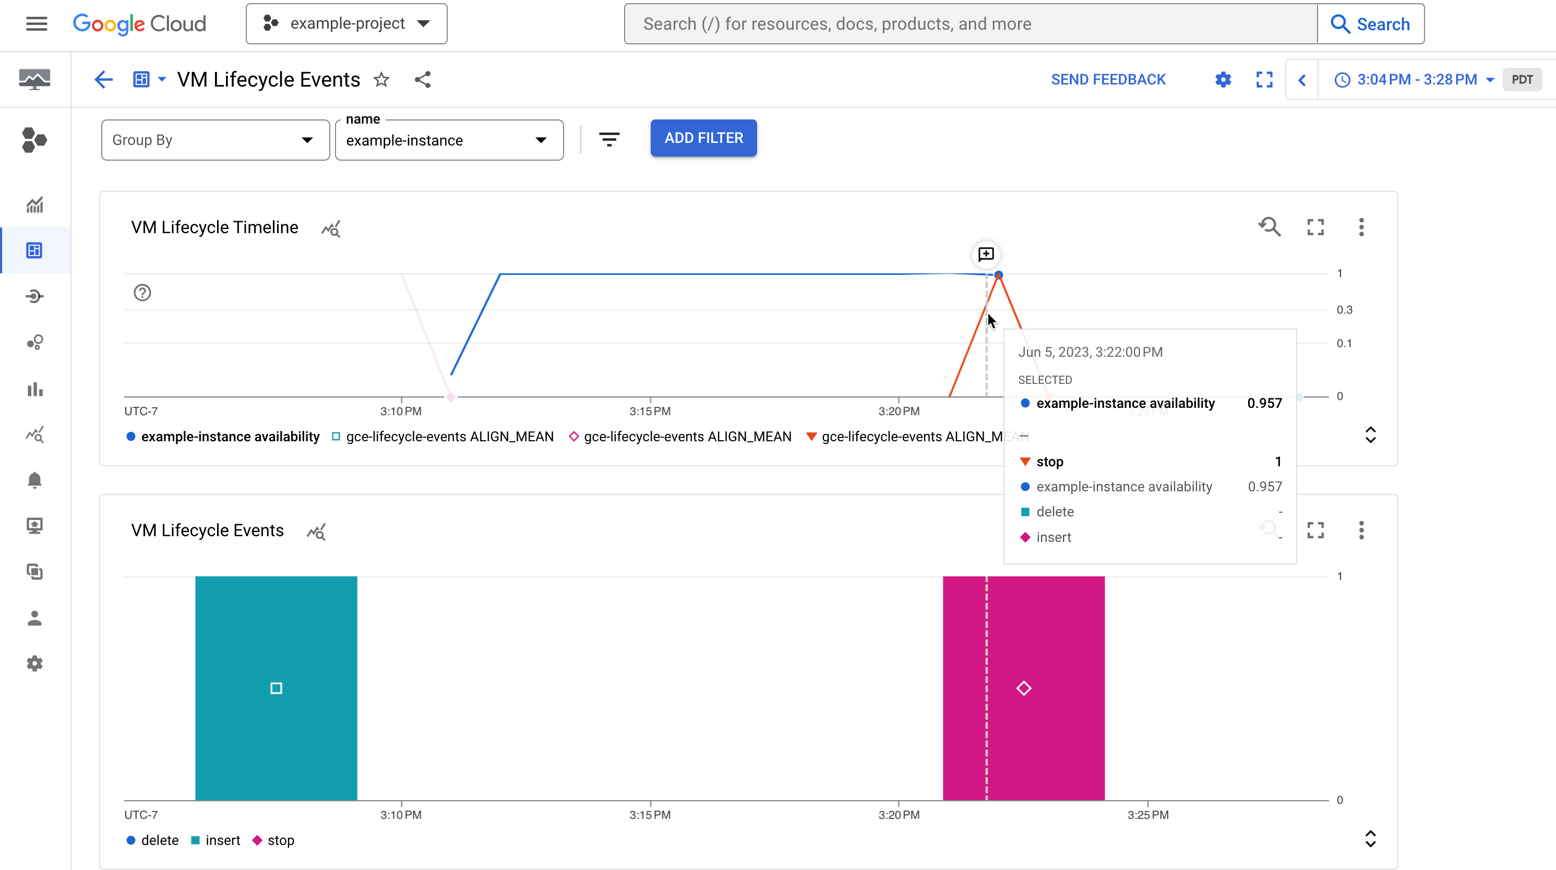Click the VM Lifecycle Timeline more options icon
Screen dimensions: 1556x870
(1361, 226)
